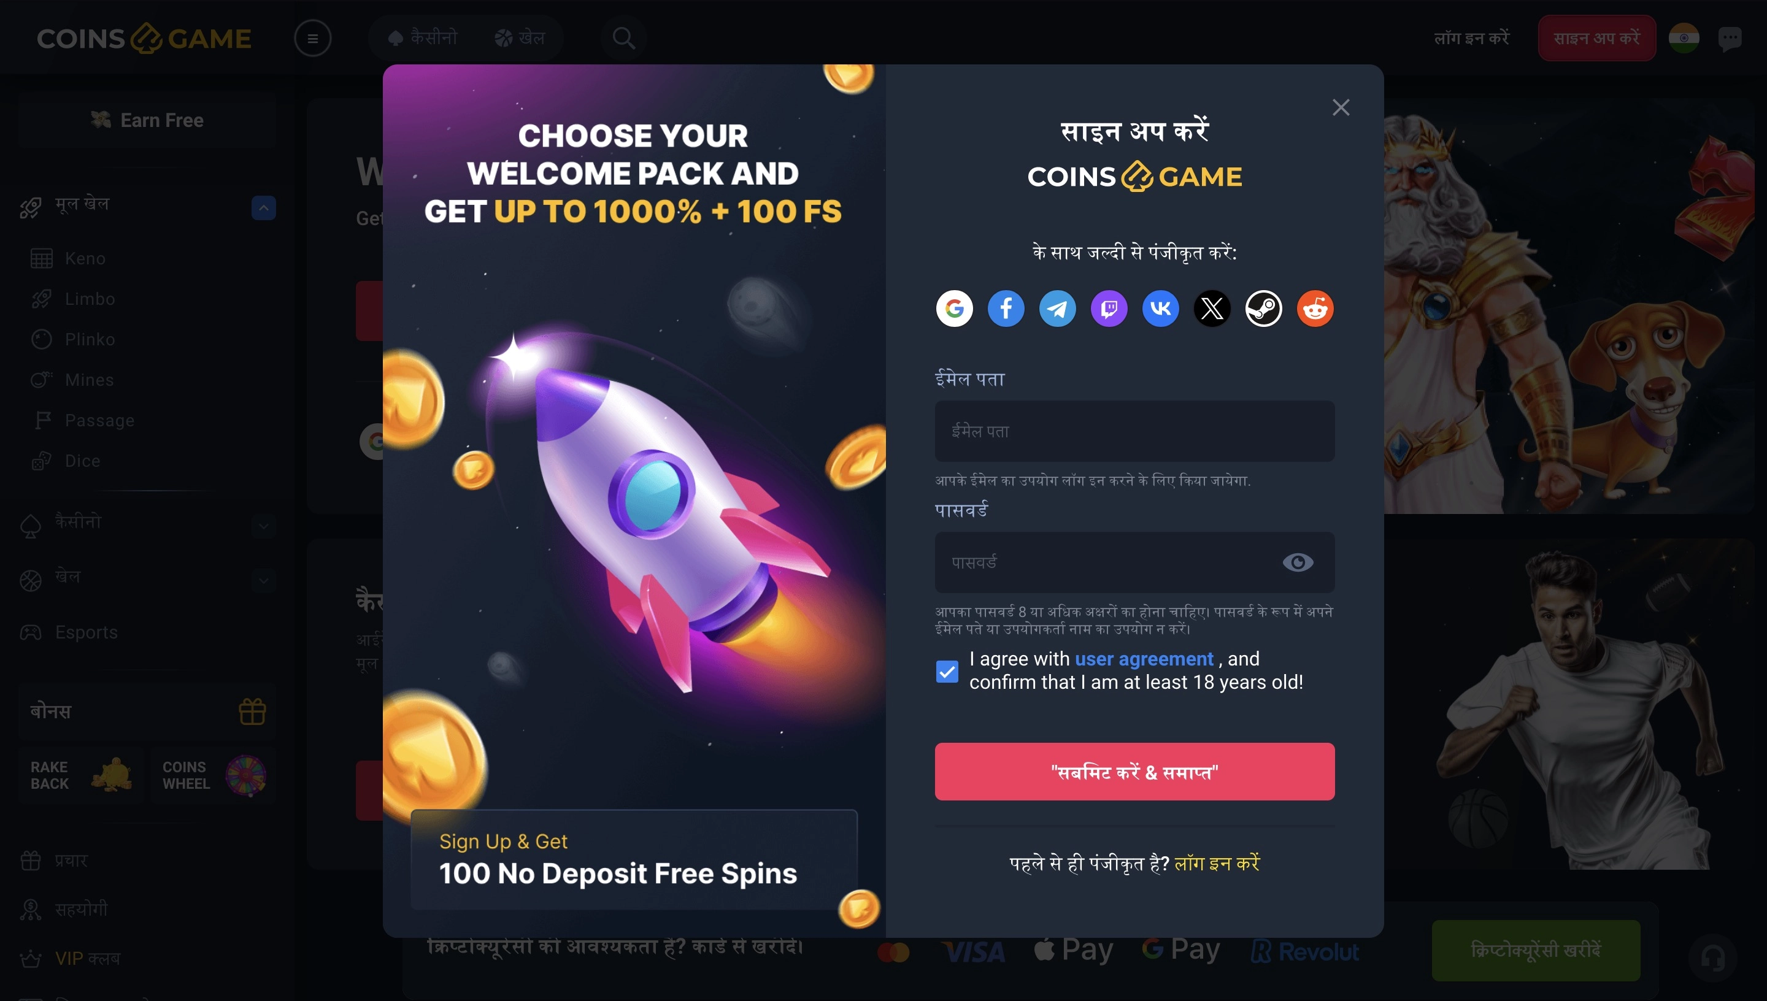Collapse the मूल खेल sidebar section
This screenshot has height=1001, width=1767.
264,208
